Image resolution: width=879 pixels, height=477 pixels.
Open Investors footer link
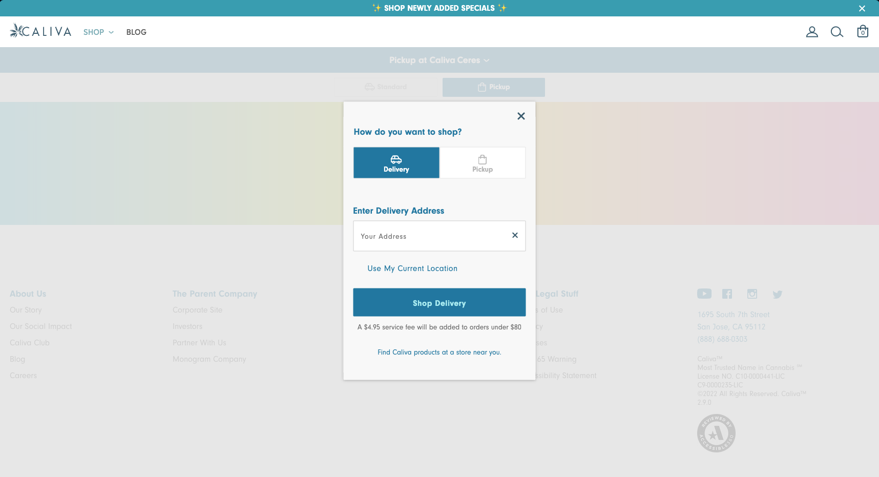tap(187, 326)
